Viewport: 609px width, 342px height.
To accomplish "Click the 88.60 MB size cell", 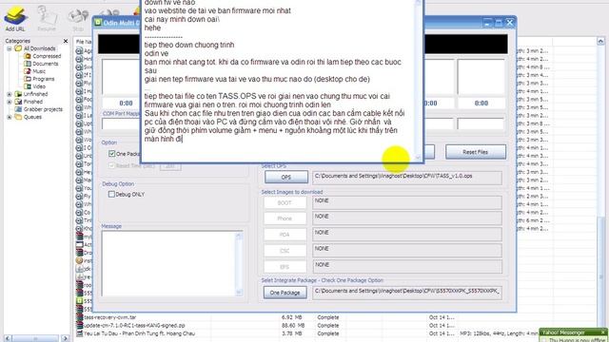I will 293,325.
